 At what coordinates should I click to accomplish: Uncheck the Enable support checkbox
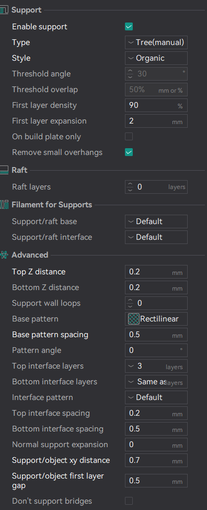129,27
